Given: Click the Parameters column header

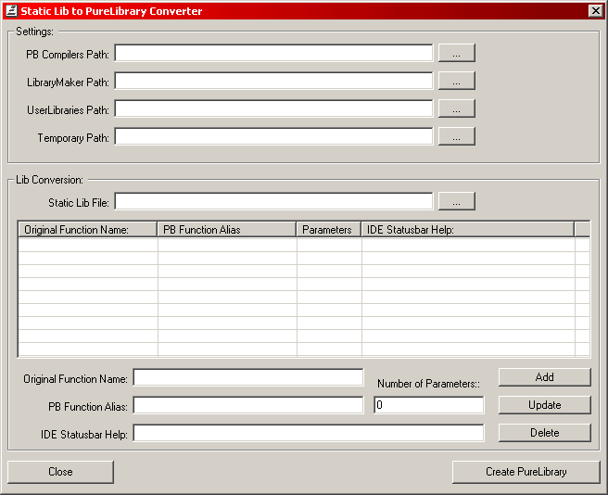Looking at the screenshot, I should click(x=329, y=230).
